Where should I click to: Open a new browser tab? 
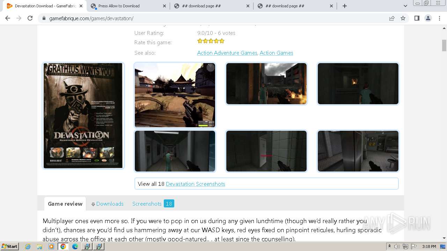[x=345, y=6]
